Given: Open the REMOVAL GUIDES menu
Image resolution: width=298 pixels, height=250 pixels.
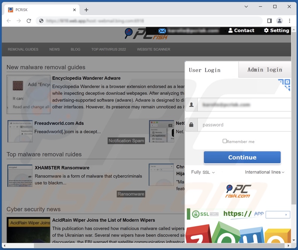Looking at the screenshot, I should [23, 49].
